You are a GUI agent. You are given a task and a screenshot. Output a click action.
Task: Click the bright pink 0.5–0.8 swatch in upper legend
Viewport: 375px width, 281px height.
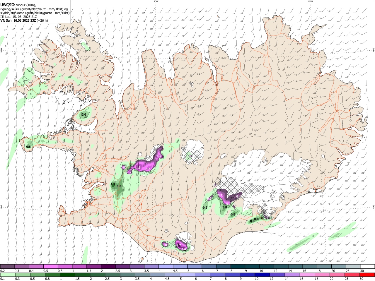pyautogui.click(x=51, y=267)
